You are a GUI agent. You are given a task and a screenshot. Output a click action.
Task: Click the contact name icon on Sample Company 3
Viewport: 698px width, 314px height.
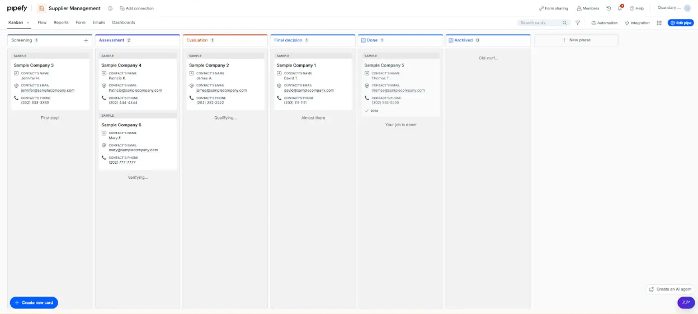pos(16,73)
